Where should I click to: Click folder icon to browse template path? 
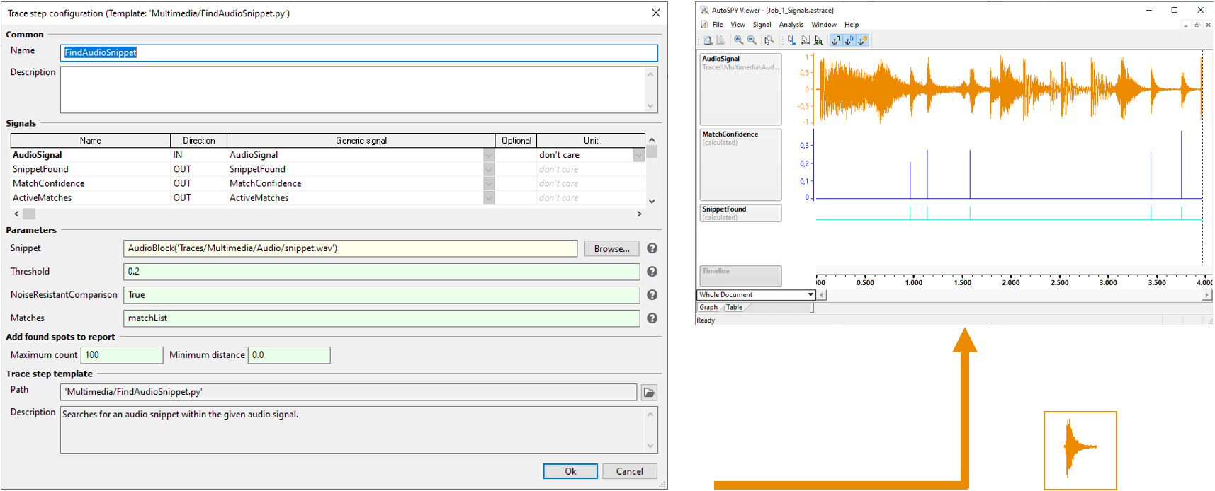pyautogui.click(x=649, y=393)
